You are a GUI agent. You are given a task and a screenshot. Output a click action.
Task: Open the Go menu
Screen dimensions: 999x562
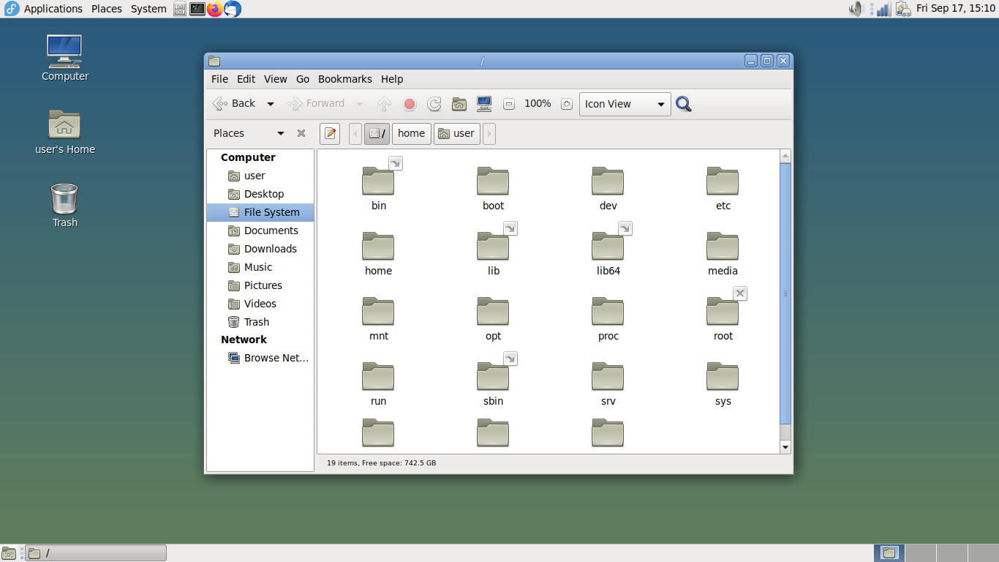click(x=302, y=79)
